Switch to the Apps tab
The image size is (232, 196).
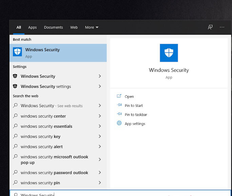click(33, 27)
